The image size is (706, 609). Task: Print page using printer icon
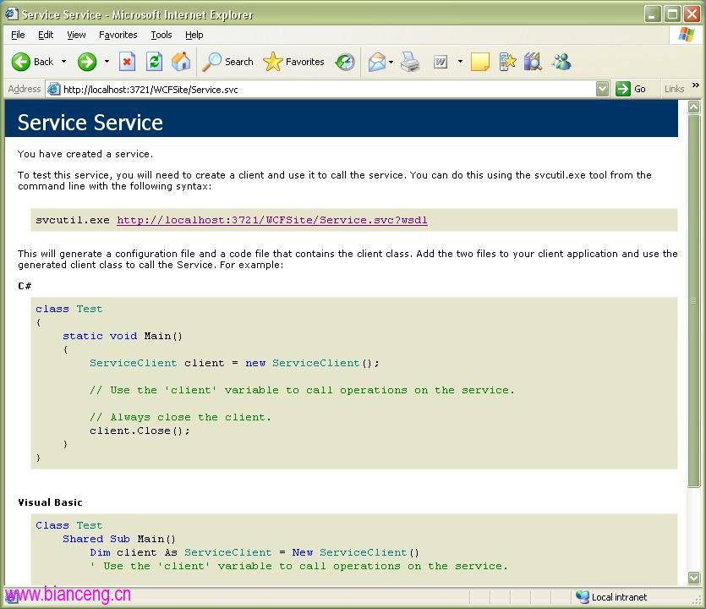tap(410, 62)
